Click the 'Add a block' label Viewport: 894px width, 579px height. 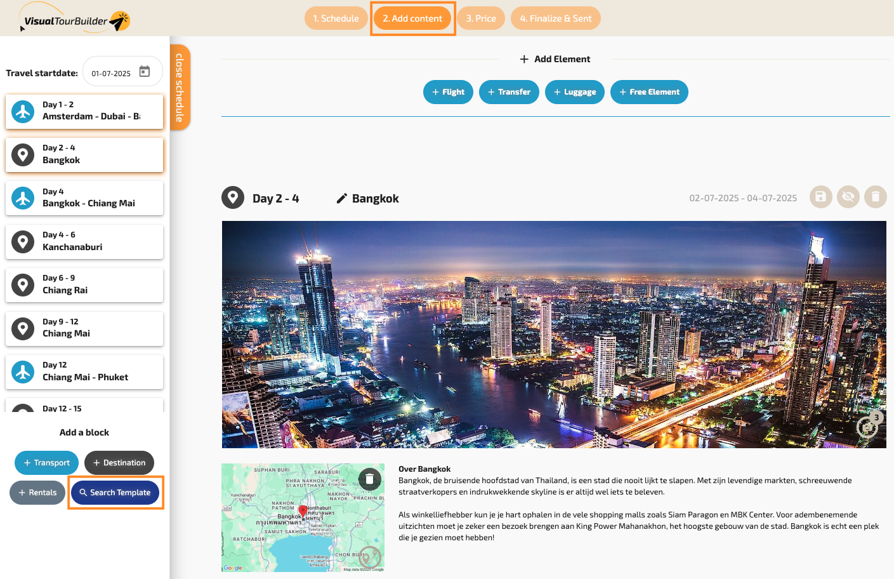tap(84, 432)
